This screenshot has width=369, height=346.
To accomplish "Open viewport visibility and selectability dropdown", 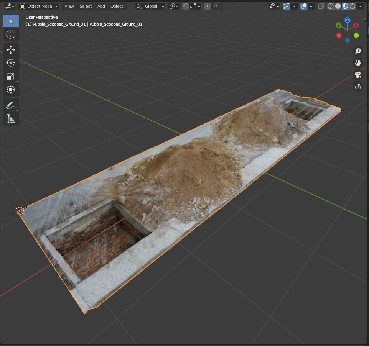I will (x=274, y=6).
